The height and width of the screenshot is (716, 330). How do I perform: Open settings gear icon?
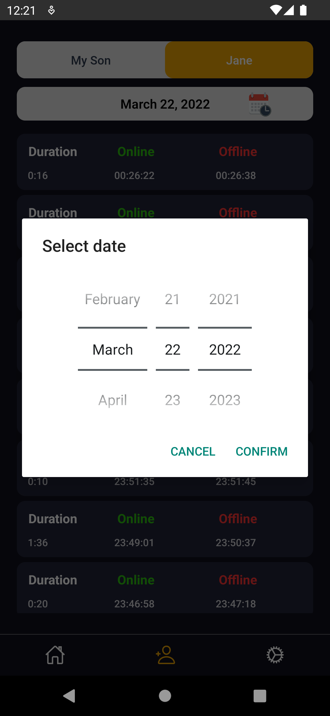point(275,655)
